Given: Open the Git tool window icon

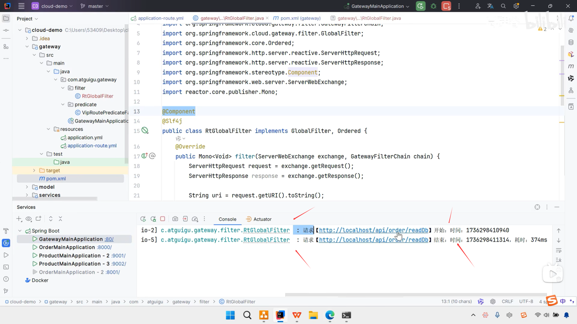Looking at the screenshot, I should (x=6, y=291).
